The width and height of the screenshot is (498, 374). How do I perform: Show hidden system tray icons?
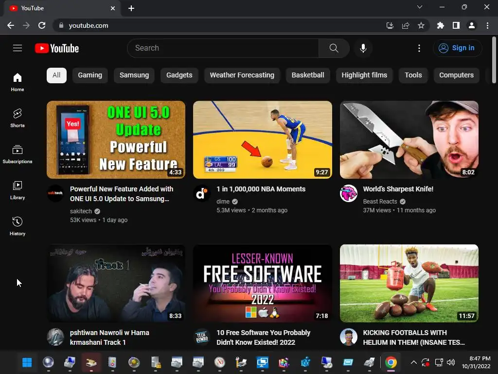coord(413,362)
